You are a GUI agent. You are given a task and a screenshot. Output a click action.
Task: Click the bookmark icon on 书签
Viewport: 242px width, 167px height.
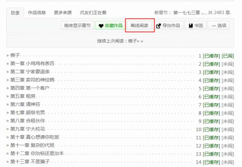click(191, 26)
